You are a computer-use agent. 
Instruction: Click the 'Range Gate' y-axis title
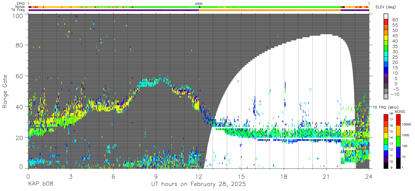[5, 91]
